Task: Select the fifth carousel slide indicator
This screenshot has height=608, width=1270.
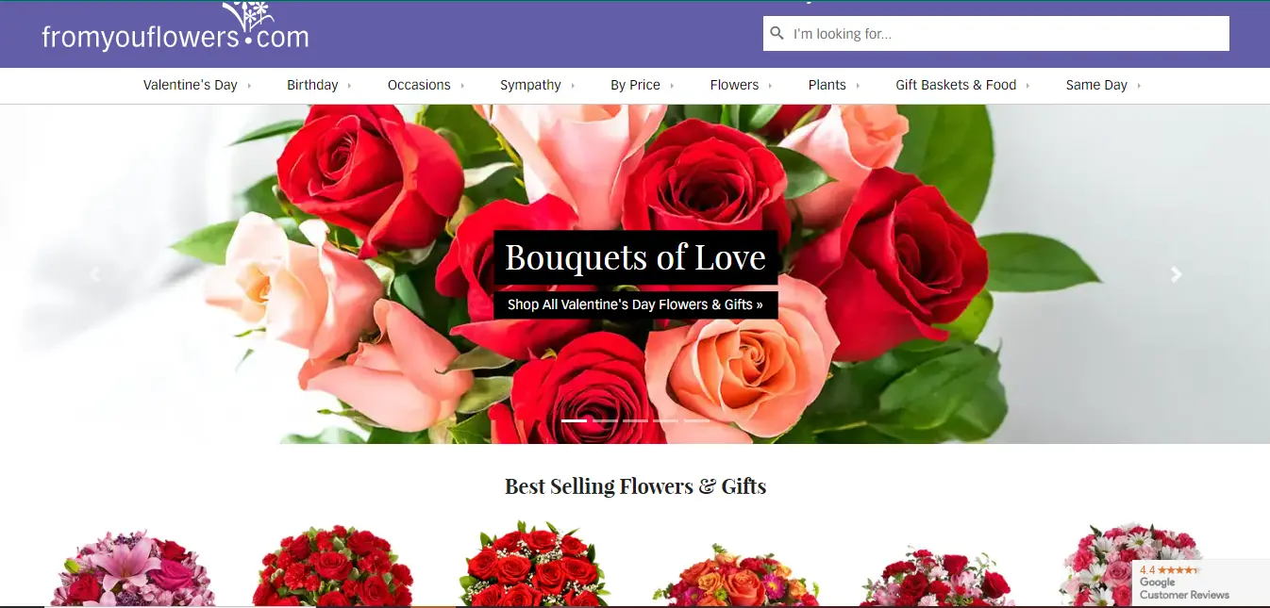Action: pyautogui.click(x=696, y=420)
